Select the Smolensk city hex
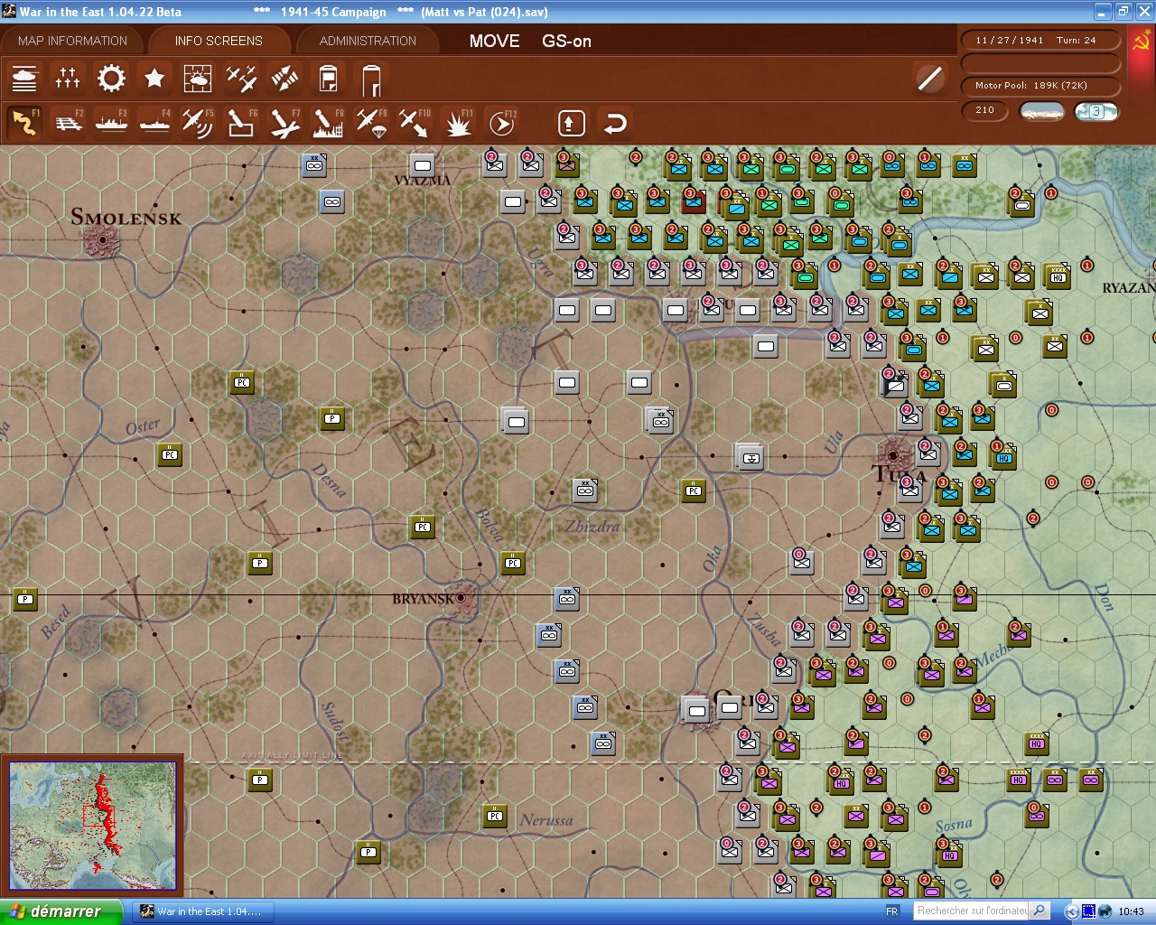 pos(102,240)
